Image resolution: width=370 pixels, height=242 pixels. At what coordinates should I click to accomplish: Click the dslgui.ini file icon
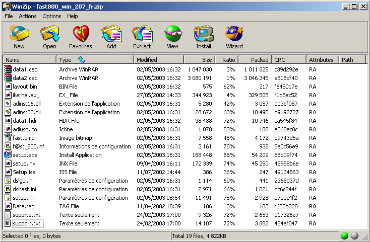coord(8,181)
